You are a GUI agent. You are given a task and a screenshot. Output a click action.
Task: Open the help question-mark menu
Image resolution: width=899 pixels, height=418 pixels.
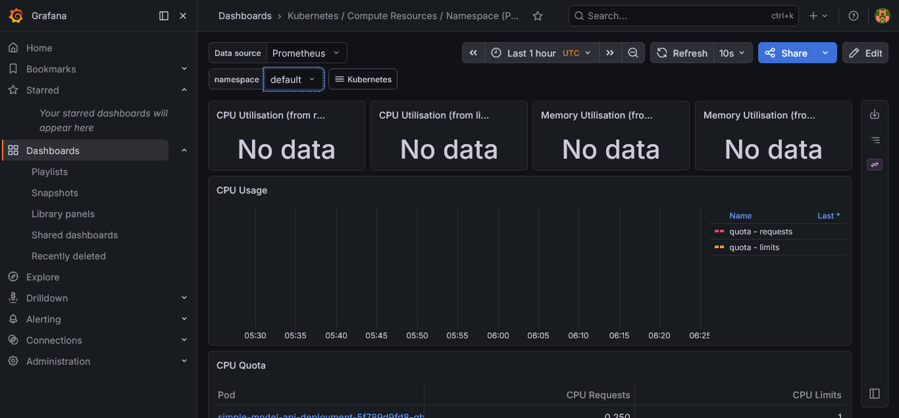[x=854, y=16]
